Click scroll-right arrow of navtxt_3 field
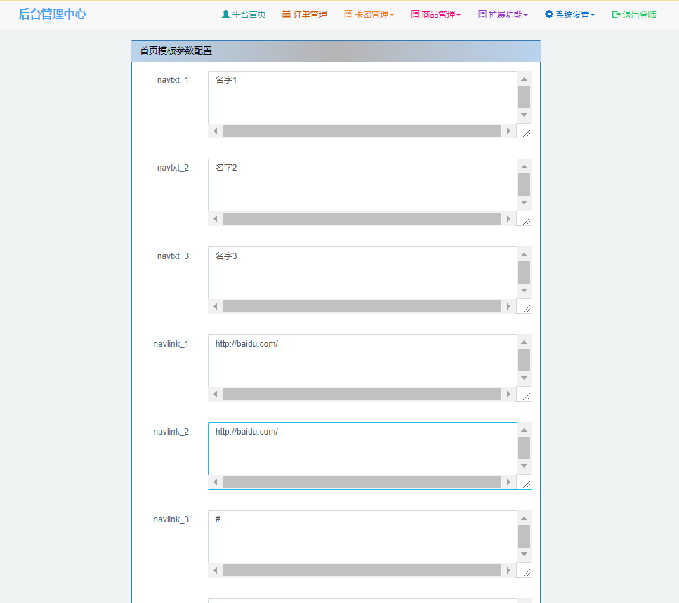Image resolution: width=679 pixels, height=603 pixels. (508, 307)
